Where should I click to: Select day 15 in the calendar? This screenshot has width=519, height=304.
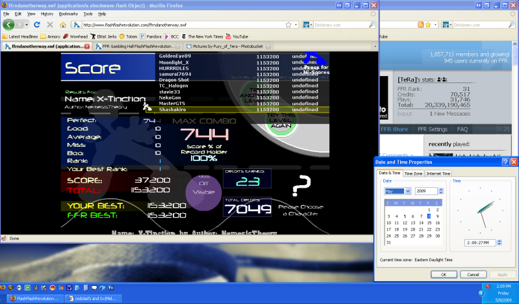pyautogui.click(x=429, y=222)
